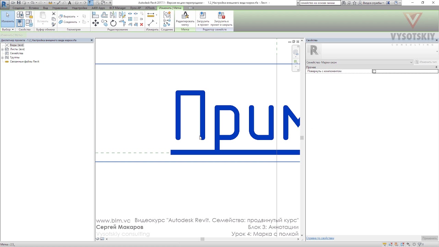Open the Управление ribbon tab
This screenshot has height=247, width=439.
(x=60, y=8)
